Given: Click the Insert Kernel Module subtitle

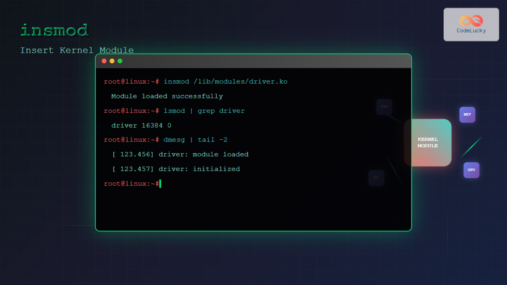Looking at the screenshot, I should pyautogui.click(x=77, y=51).
